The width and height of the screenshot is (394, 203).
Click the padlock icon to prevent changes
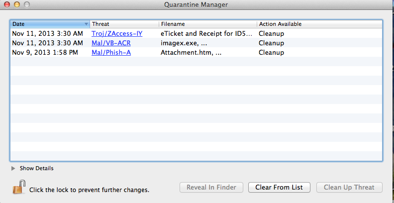pos(19,187)
